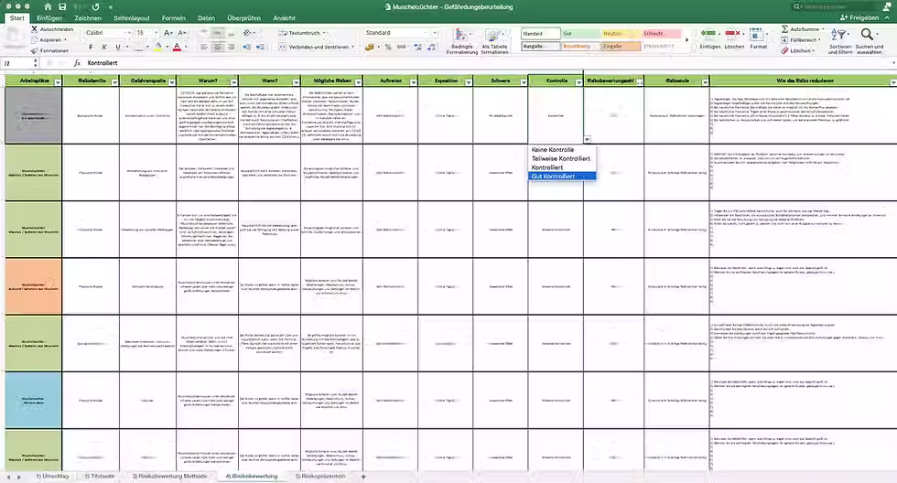The image size is (897, 483).
Task: Toggle underline U formatting
Action: click(118, 47)
